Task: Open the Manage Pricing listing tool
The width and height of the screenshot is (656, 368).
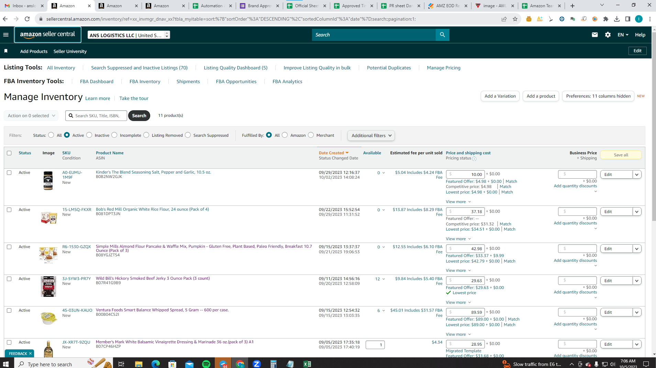Action: tap(444, 68)
